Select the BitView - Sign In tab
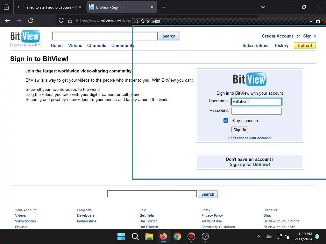Screen dimensions: 326x244 pyautogui.click(x=122, y=7)
